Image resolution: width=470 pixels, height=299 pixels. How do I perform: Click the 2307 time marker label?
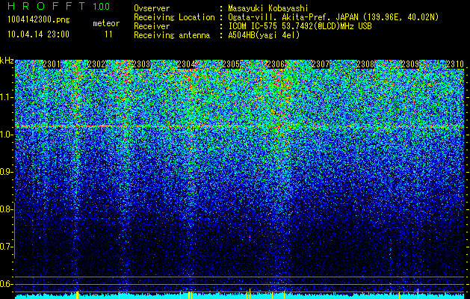[321, 64]
